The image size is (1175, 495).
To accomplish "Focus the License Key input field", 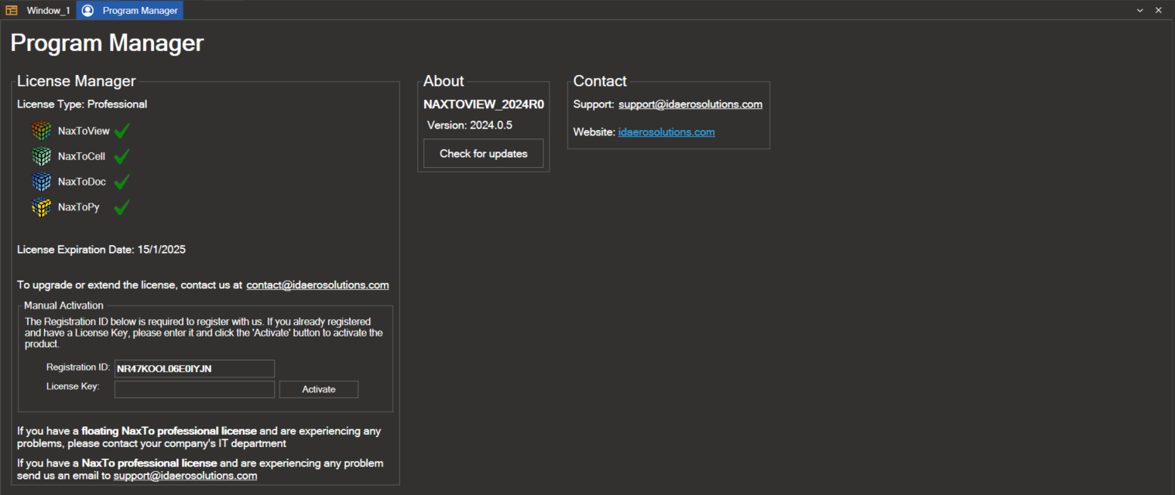I will [x=194, y=389].
